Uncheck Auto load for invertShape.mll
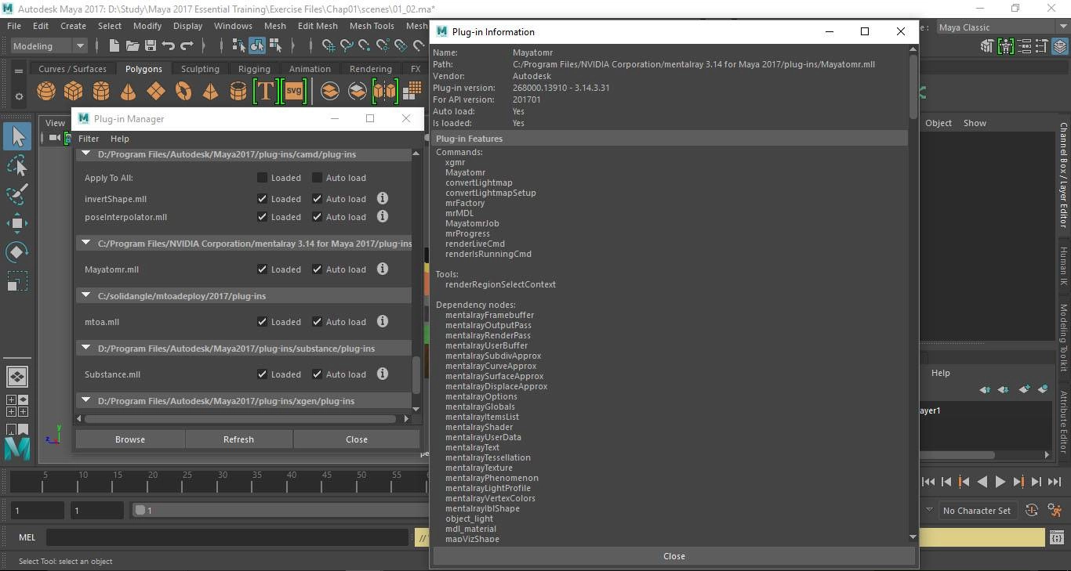This screenshot has height=571, width=1071. pyautogui.click(x=317, y=199)
